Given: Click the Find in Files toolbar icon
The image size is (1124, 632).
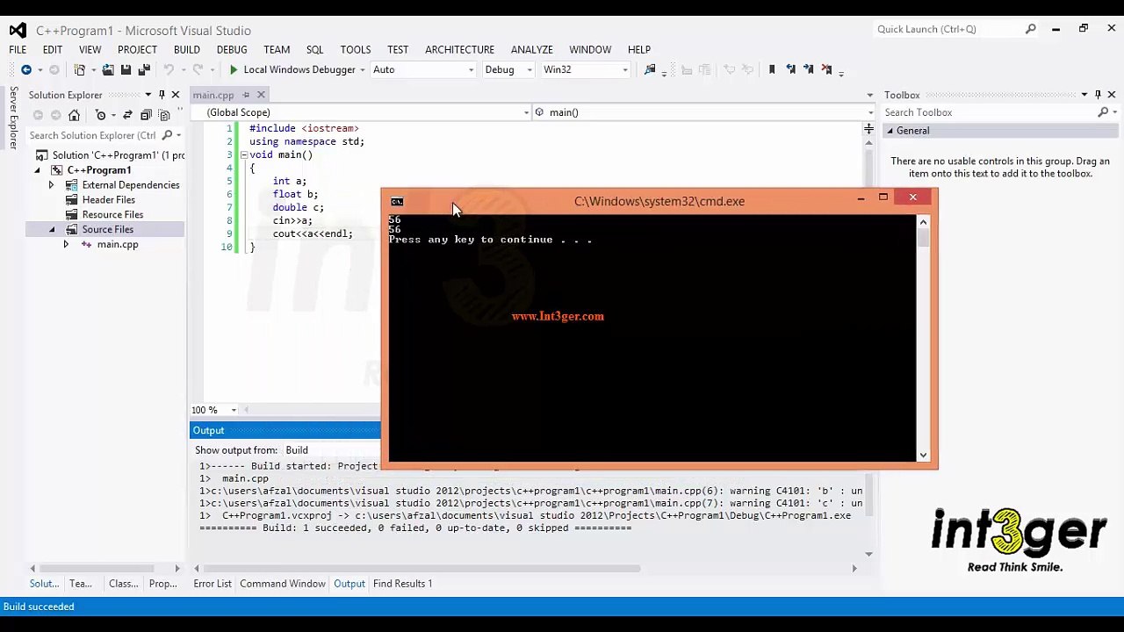Looking at the screenshot, I should [650, 70].
